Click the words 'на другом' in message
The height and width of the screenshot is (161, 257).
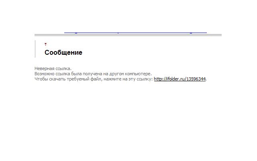(114, 74)
